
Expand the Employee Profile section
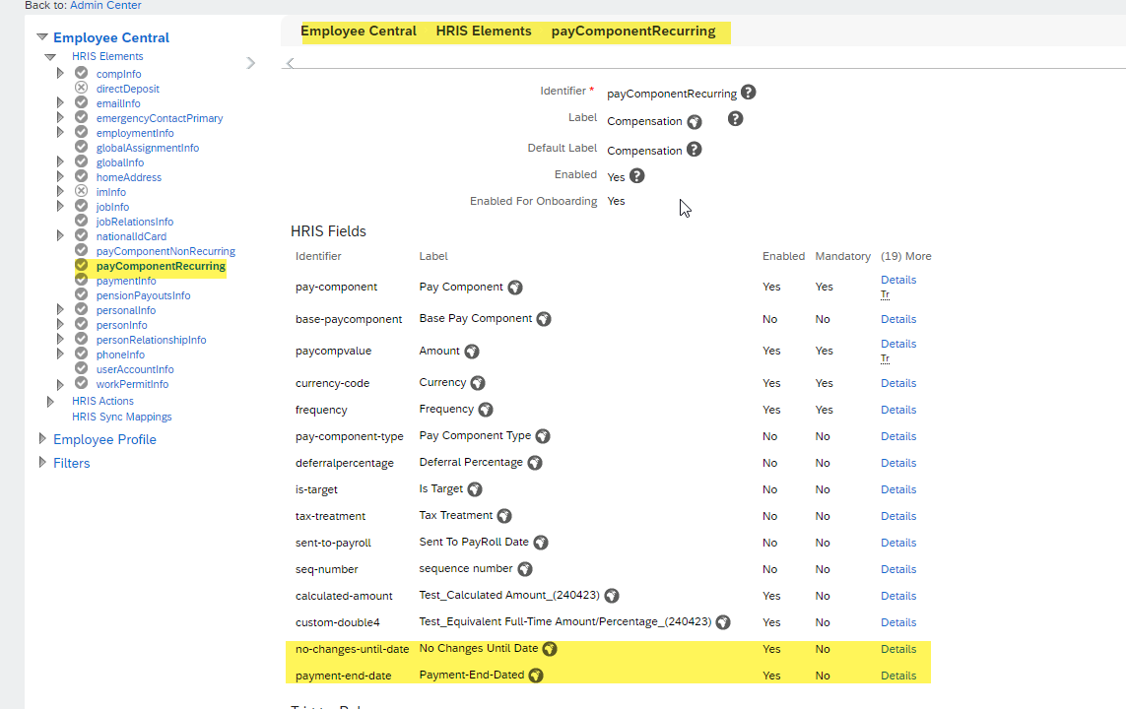(42, 438)
